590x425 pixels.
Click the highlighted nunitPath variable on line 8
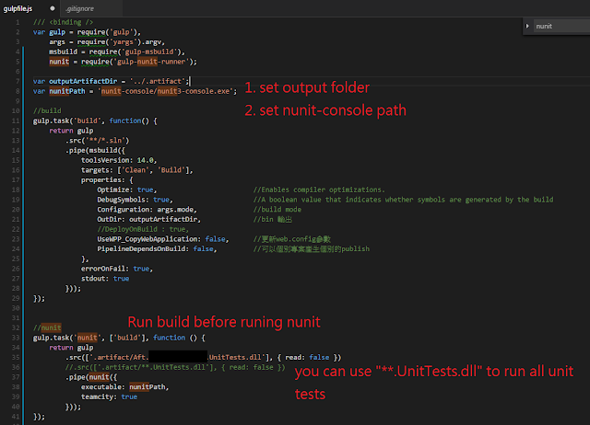(x=67, y=91)
